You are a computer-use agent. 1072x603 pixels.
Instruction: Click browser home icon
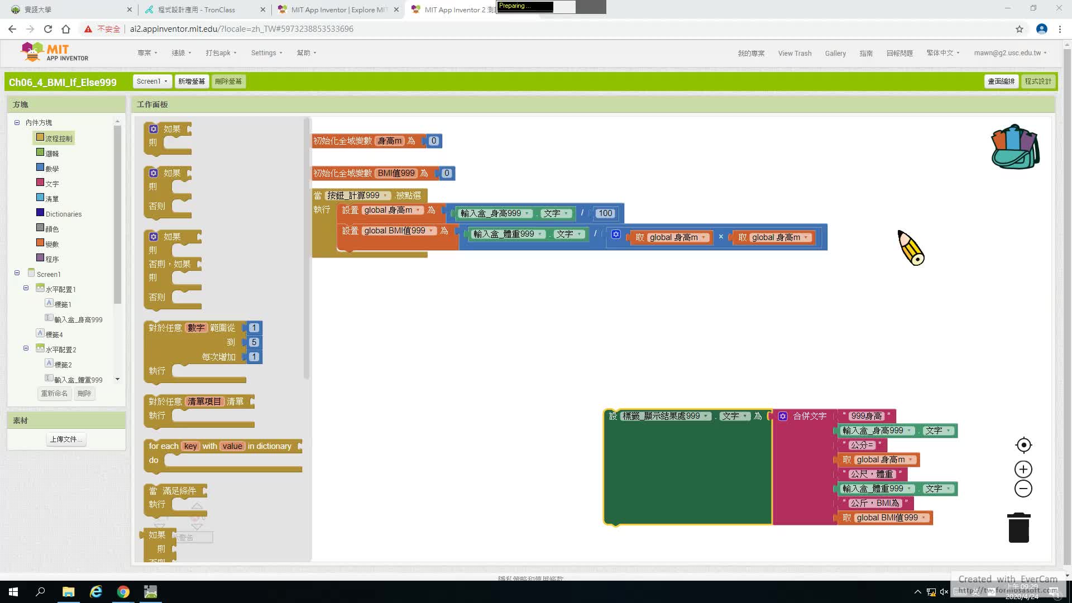pos(66,29)
